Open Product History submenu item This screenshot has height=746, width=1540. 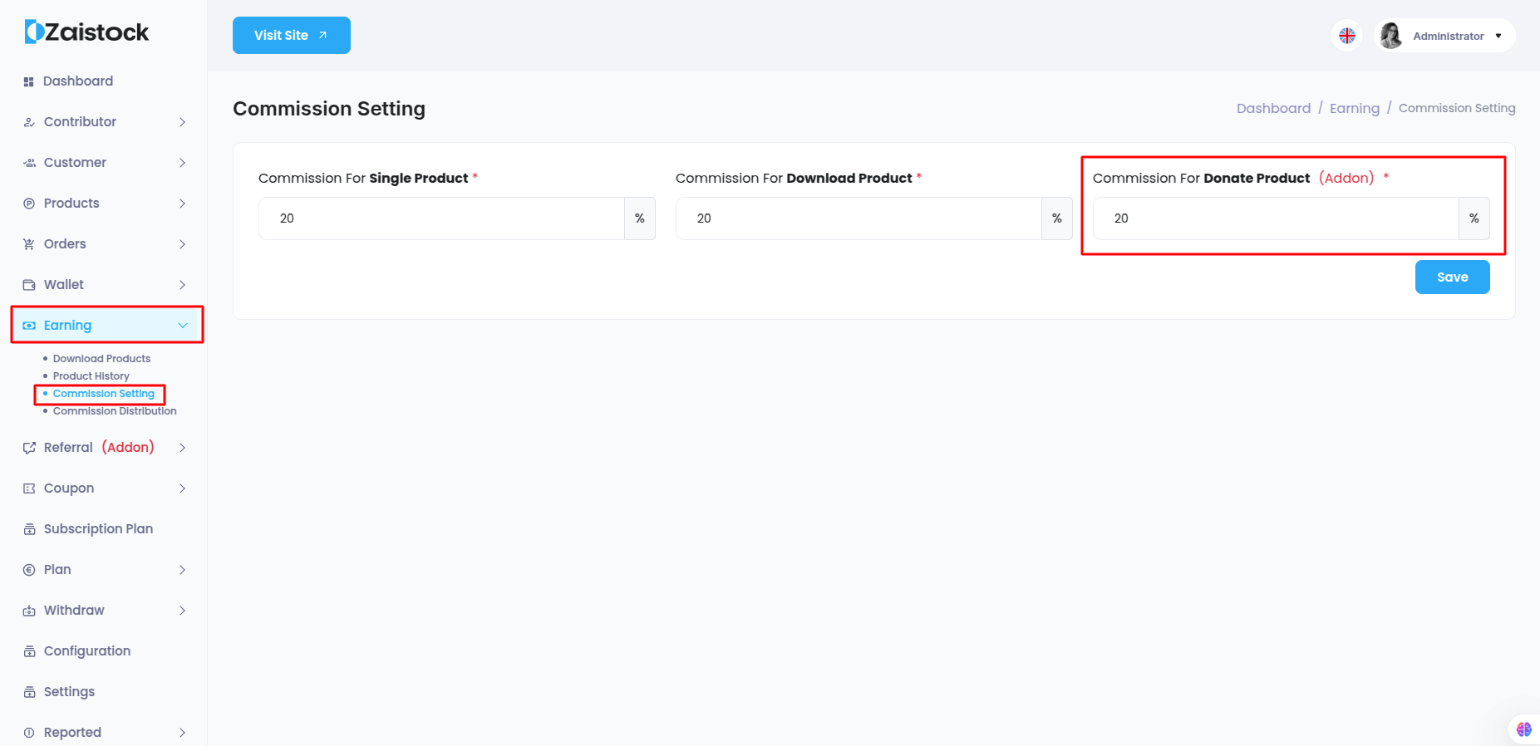91,376
